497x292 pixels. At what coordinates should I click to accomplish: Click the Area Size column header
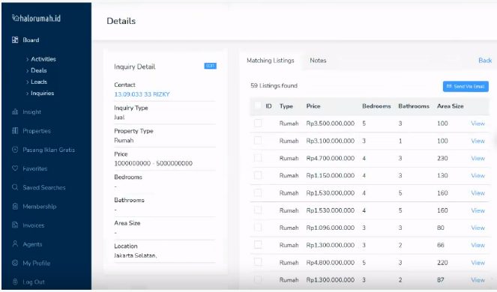click(x=450, y=106)
